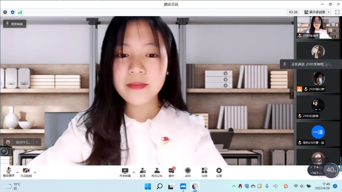This screenshot has width=342, height=192.
Task: Open the invite (邀请) icon
Action: coord(143,173)
